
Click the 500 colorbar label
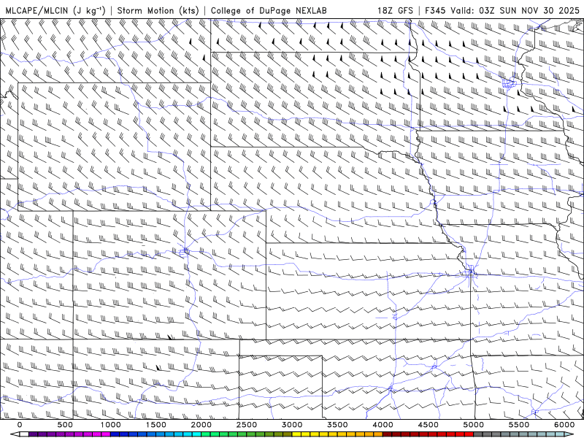[x=65, y=425]
